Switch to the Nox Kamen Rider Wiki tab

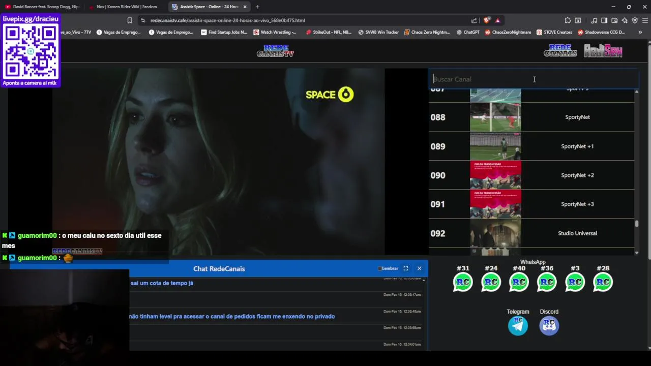coord(125,7)
